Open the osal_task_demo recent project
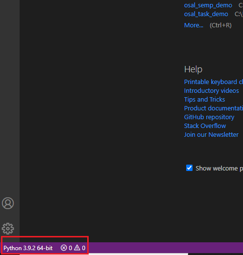Image resolution: width=243 pixels, height=255 pixels. [x=206, y=14]
